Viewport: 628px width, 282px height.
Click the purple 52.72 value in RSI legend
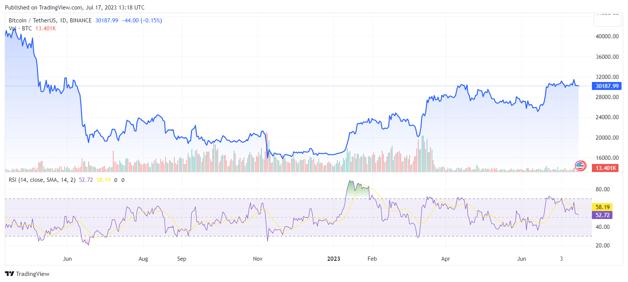click(x=86, y=180)
